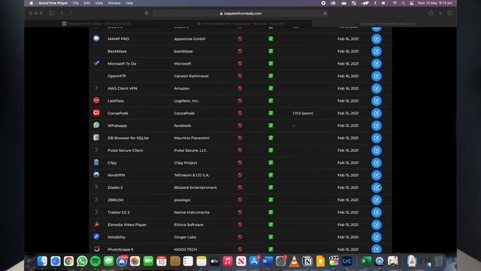Screen dimensions: 481x271
Task: Click the red not-native icon in the OpenMTP row
Action: [240, 76]
